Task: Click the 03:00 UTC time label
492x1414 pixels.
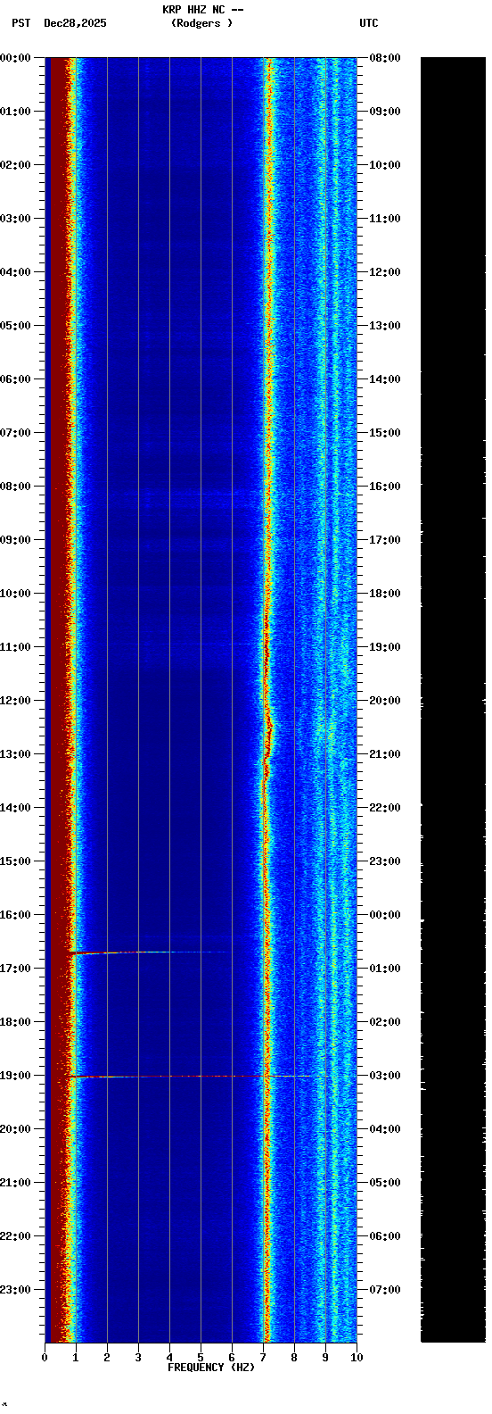Action: click(x=385, y=1076)
